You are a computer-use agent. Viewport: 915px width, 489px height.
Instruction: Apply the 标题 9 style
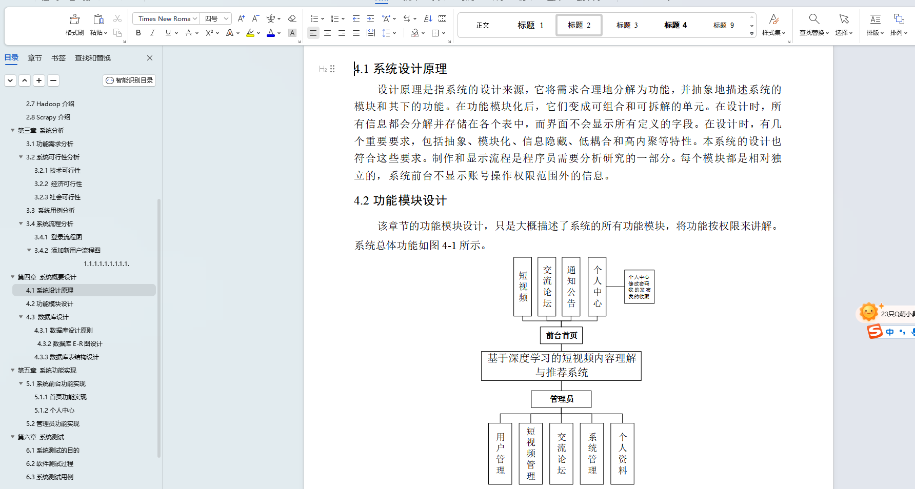(x=724, y=25)
